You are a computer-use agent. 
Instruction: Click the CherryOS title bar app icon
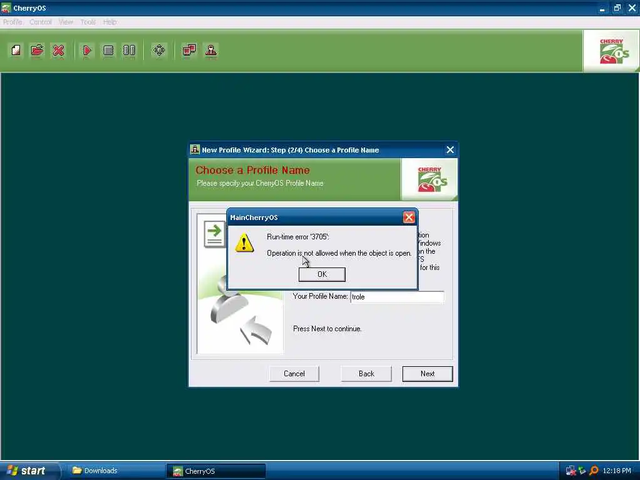tap(6, 7)
